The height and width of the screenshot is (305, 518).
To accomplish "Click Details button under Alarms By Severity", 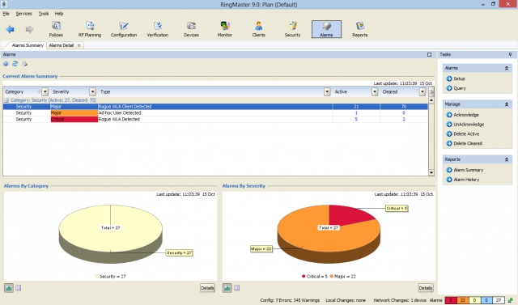I will (x=426, y=288).
